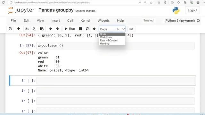Open browser zoom magnifier icon
205x115 pixels.
(x=145, y=3)
